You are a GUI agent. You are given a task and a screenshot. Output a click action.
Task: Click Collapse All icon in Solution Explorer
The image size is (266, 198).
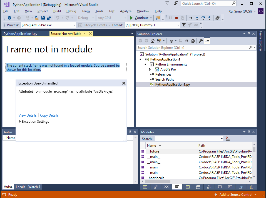coord(187,41)
